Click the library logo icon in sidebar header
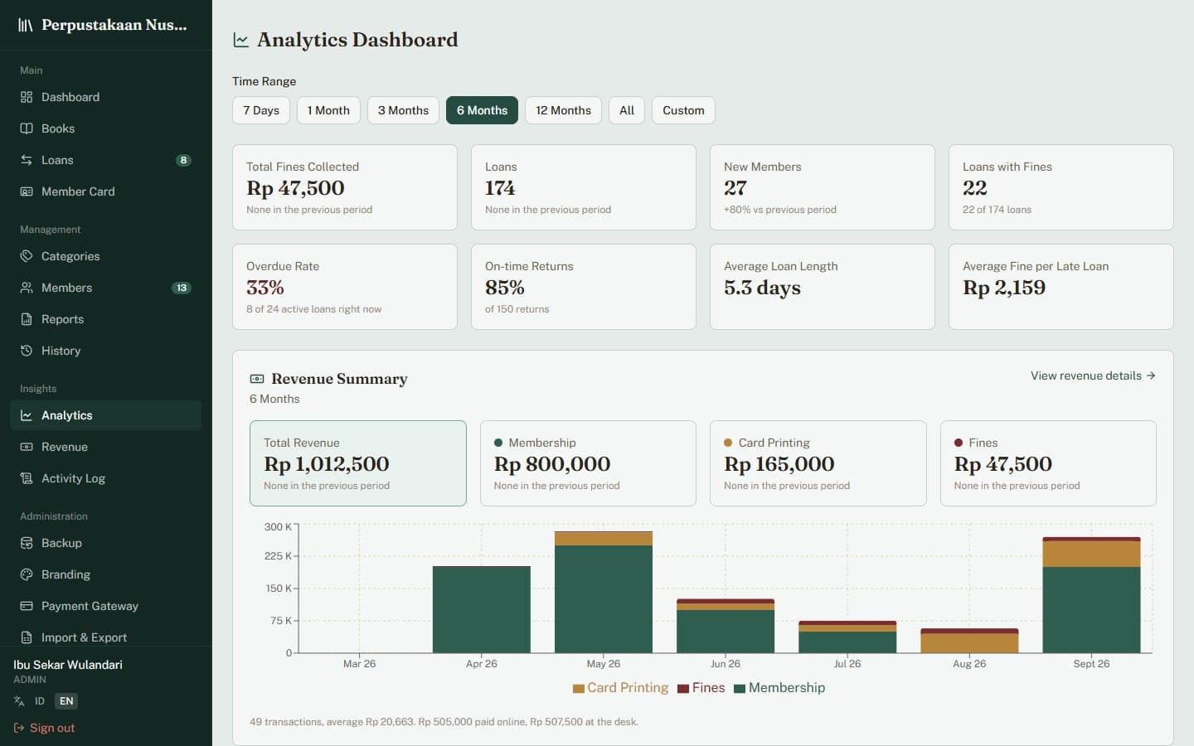 click(x=26, y=25)
